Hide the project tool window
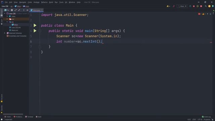 coord(28,10)
